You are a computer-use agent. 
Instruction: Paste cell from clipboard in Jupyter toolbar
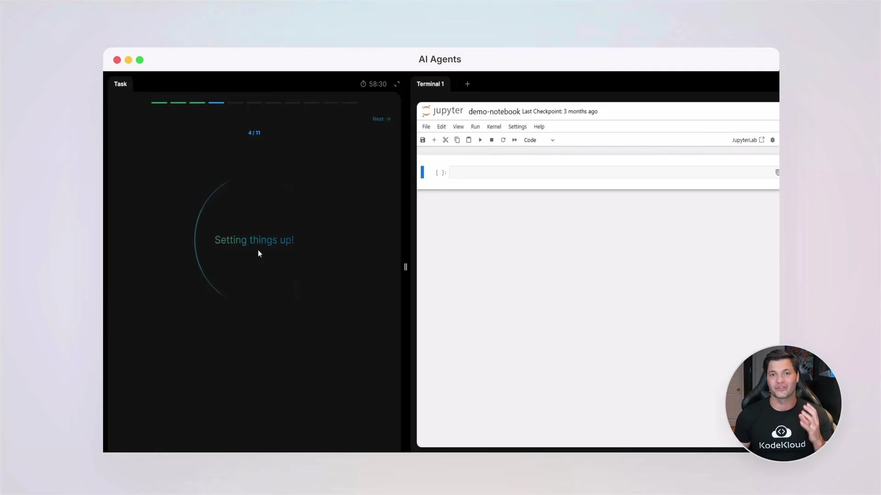tap(468, 140)
